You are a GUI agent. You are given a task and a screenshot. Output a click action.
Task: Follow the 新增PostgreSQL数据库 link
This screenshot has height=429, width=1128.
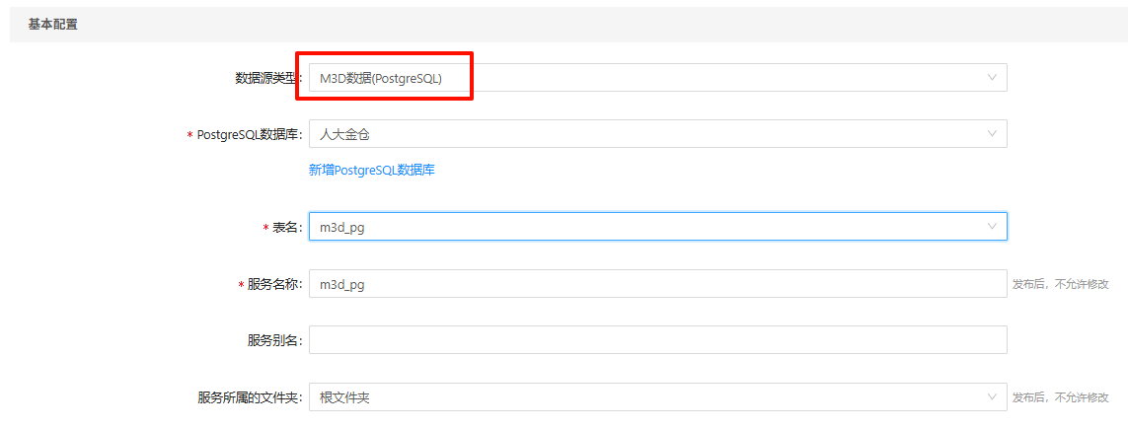click(372, 171)
